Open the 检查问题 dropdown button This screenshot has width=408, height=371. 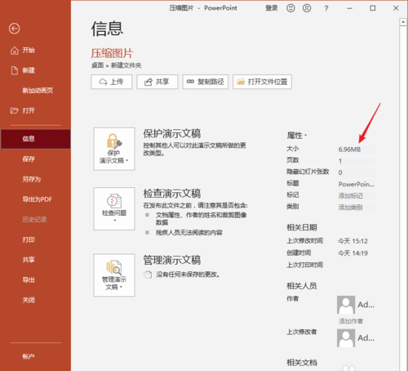[x=114, y=208]
